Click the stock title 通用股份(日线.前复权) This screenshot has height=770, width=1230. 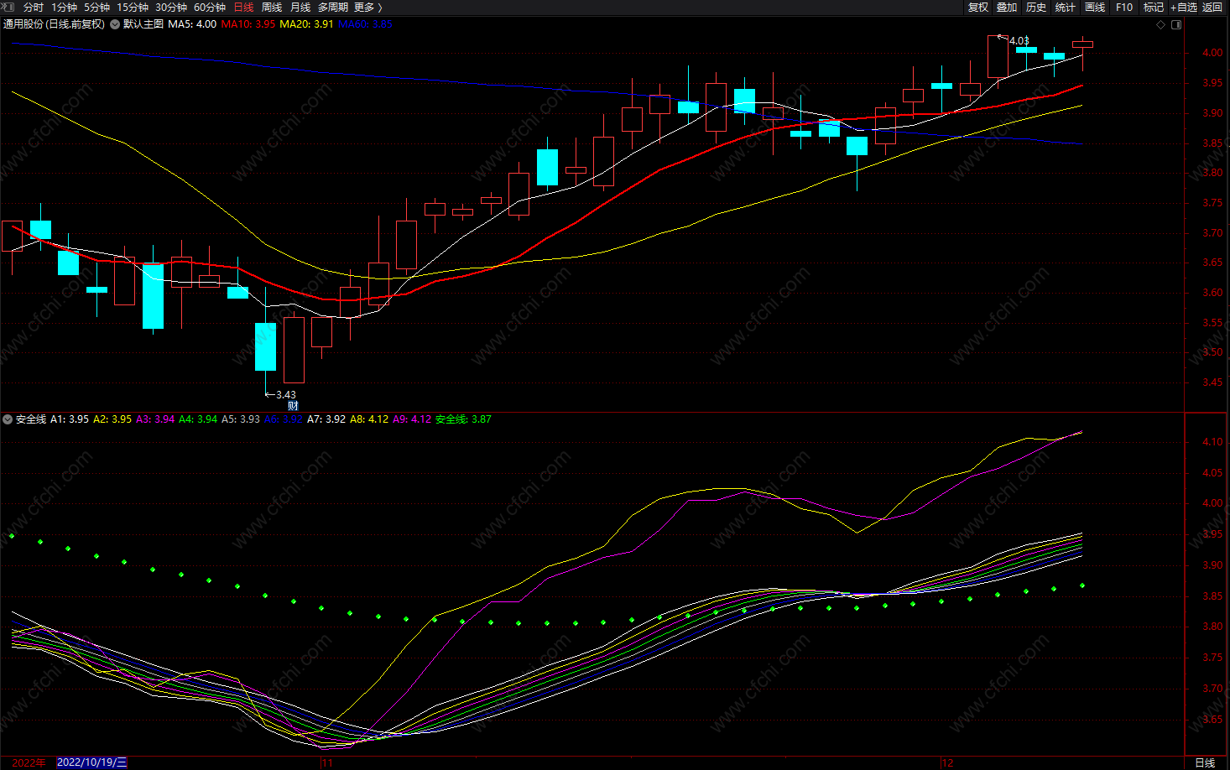point(55,24)
